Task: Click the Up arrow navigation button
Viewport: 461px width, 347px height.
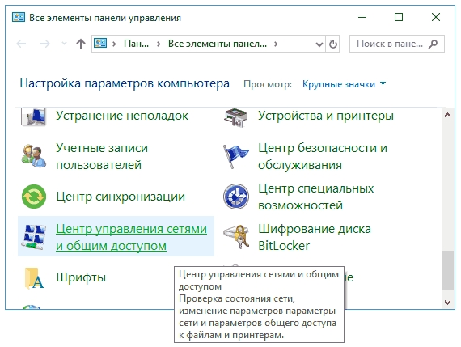Action: click(81, 44)
